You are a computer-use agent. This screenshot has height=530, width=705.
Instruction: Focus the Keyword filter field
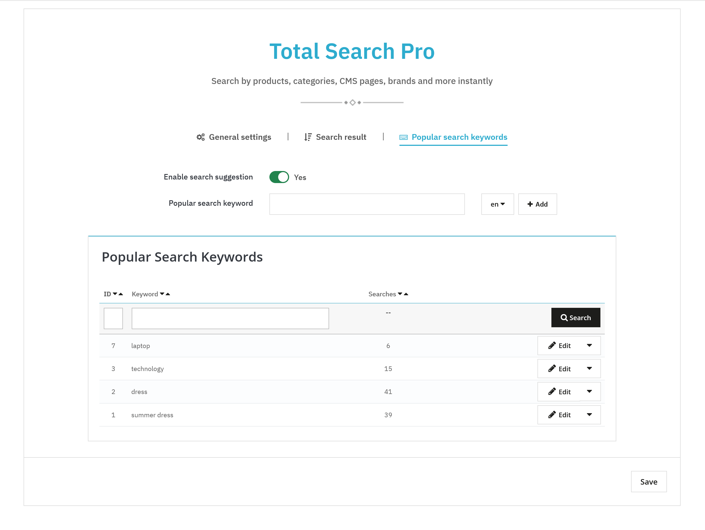(230, 318)
